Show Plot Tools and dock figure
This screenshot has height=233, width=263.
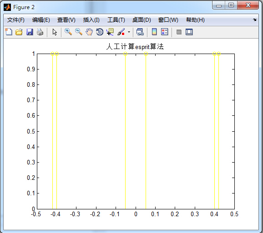189,32
